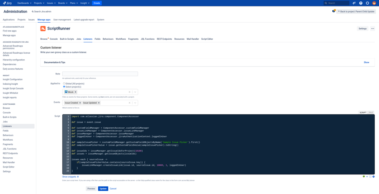Open the Projects dropdown in top nav
Viewport: 379px width, 194px height.
coord(39,3)
